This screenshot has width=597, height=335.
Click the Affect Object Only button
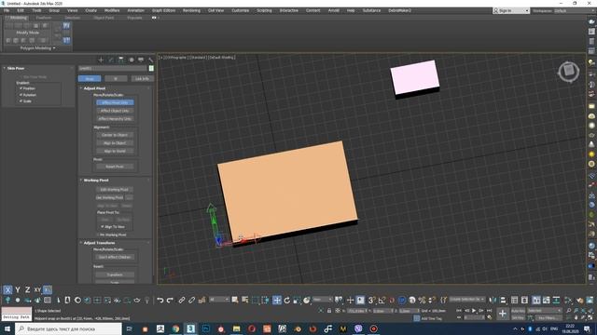(115, 111)
